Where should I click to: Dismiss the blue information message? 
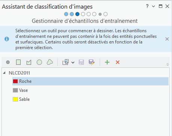tap(167, 39)
